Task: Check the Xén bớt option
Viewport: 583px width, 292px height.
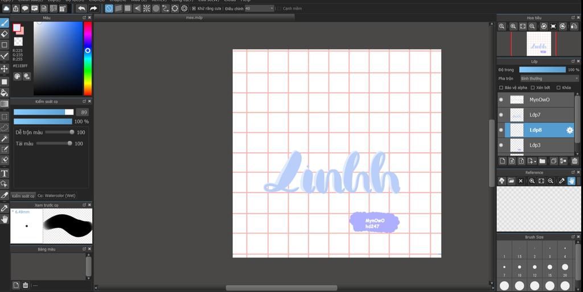Action: pos(533,87)
